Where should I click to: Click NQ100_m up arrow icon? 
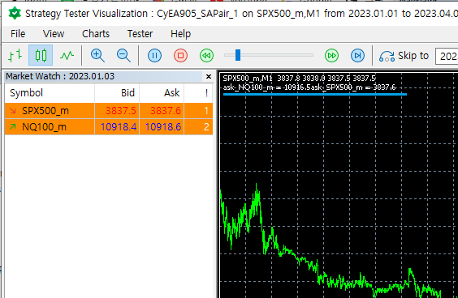(x=12, y=126)
